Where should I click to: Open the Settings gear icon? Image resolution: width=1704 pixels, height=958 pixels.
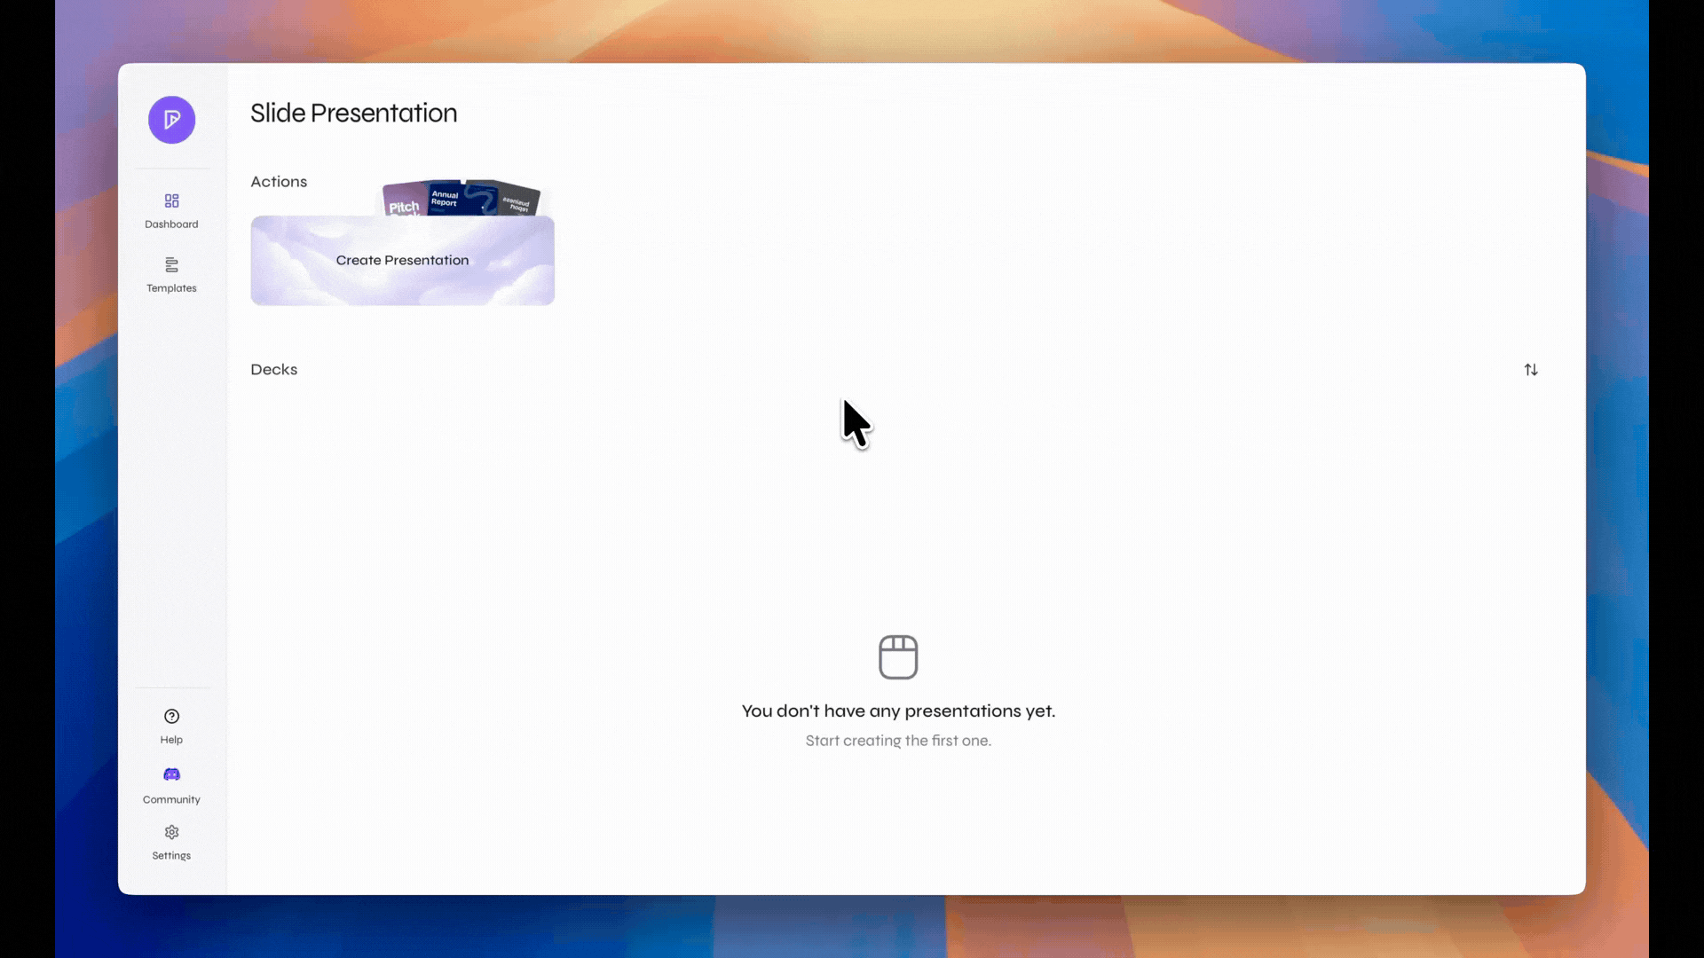(x=171, y=832)
